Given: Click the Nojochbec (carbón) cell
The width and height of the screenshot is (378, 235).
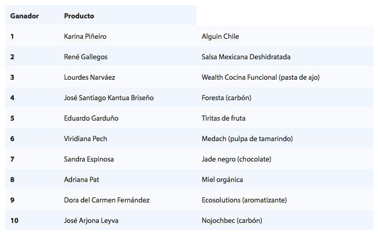Looking at the screenshot, I should pos(232,220).
